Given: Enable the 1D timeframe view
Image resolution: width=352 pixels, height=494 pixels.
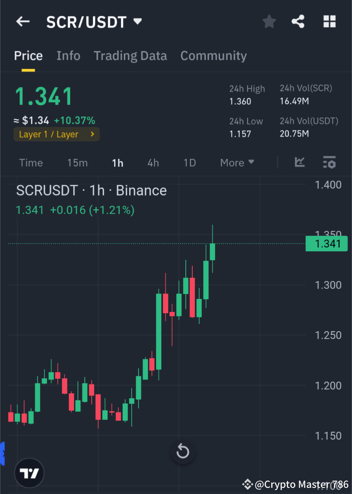Looking at the screenshot, I should (x=189, y=162).
